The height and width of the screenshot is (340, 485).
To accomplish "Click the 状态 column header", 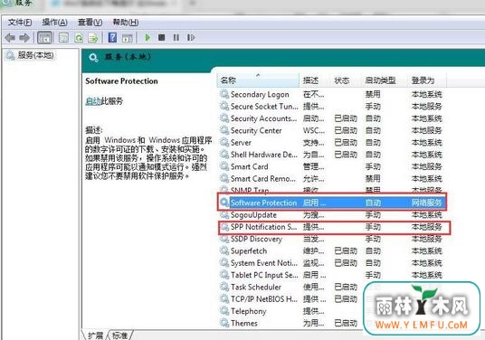I will point(346,80).
